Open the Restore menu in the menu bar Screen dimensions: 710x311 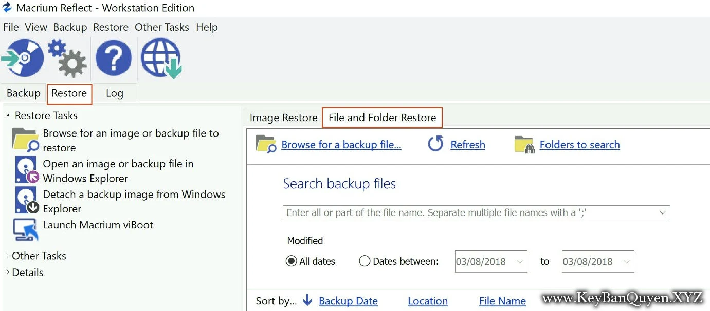coord(111,27)
